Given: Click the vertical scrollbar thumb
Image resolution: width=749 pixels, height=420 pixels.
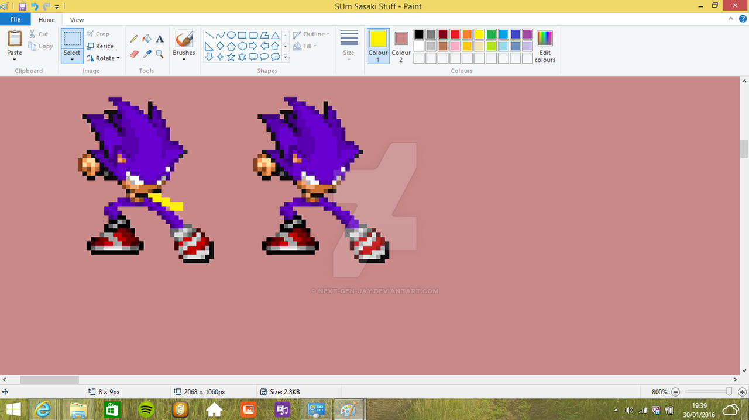Looking at the screenshot, I should coord(744,150).
